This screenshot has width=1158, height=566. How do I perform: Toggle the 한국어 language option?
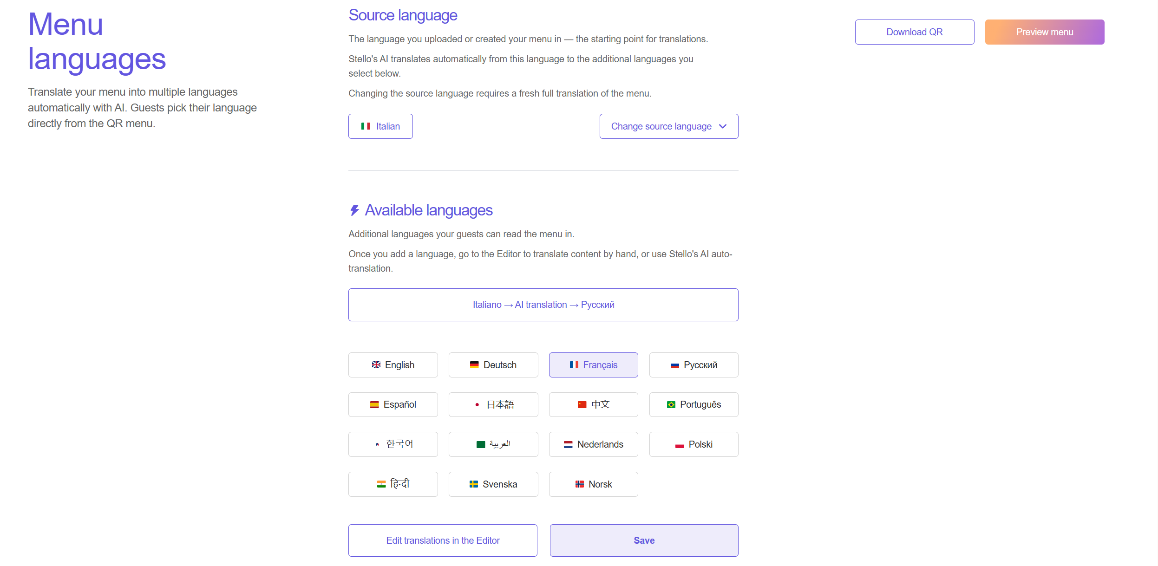click(393, 444)
